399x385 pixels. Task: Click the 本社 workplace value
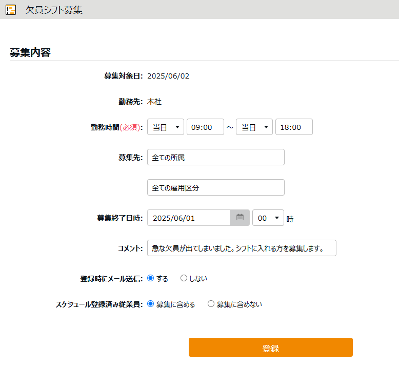coord(154,102)
